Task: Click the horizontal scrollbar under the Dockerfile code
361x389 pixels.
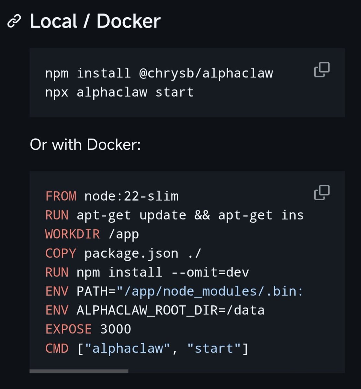Action: (79, 371)
